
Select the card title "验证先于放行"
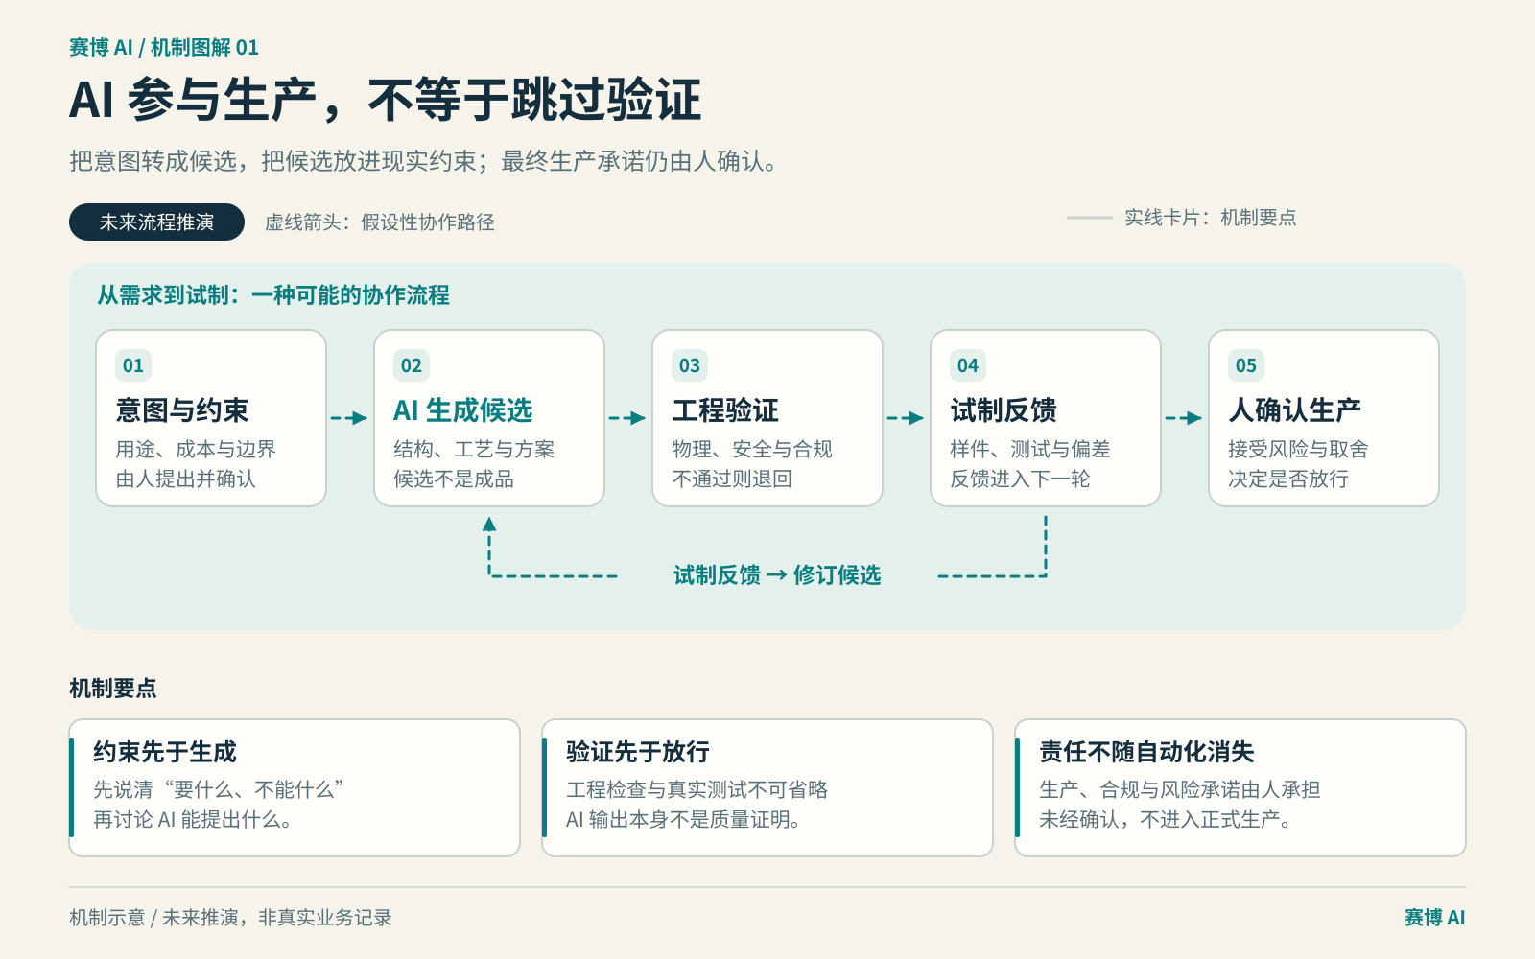click(x=638, y=752)
